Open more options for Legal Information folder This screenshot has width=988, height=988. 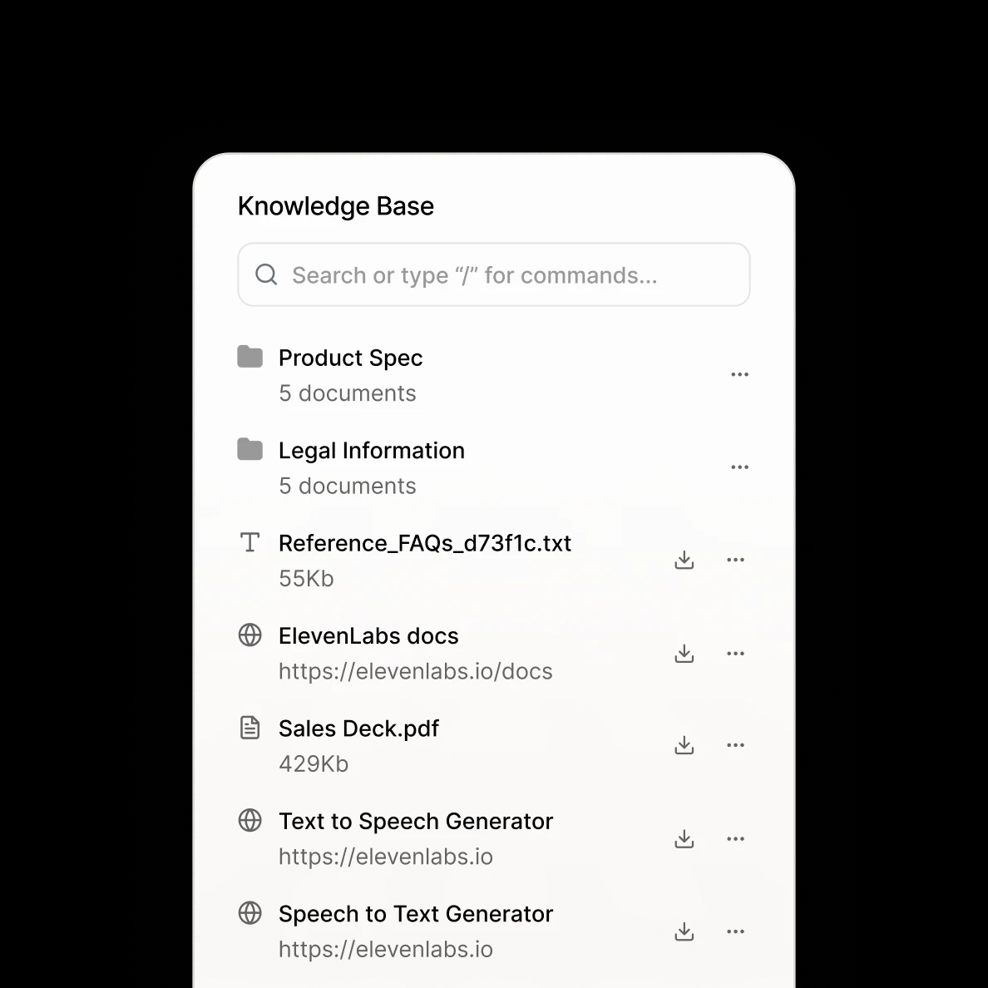click(739, 467)
